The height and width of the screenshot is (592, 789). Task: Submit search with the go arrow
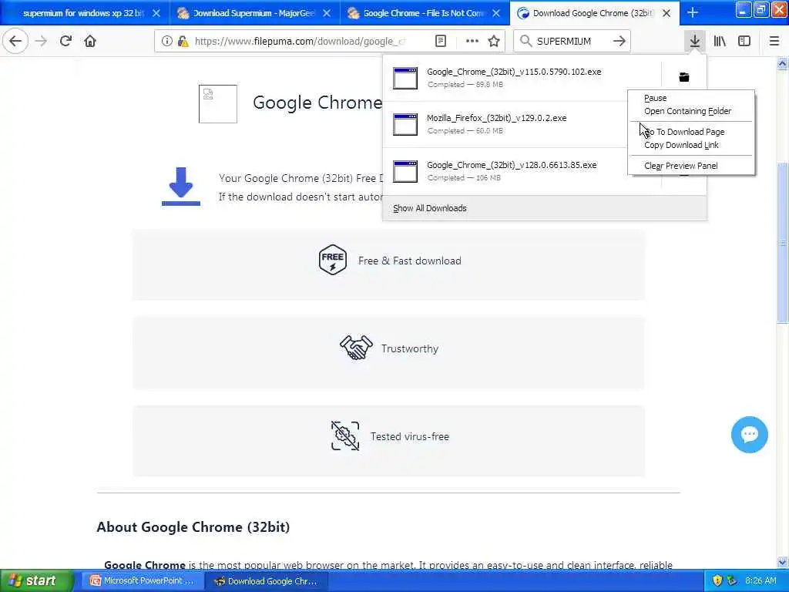(x=619, y=41)
